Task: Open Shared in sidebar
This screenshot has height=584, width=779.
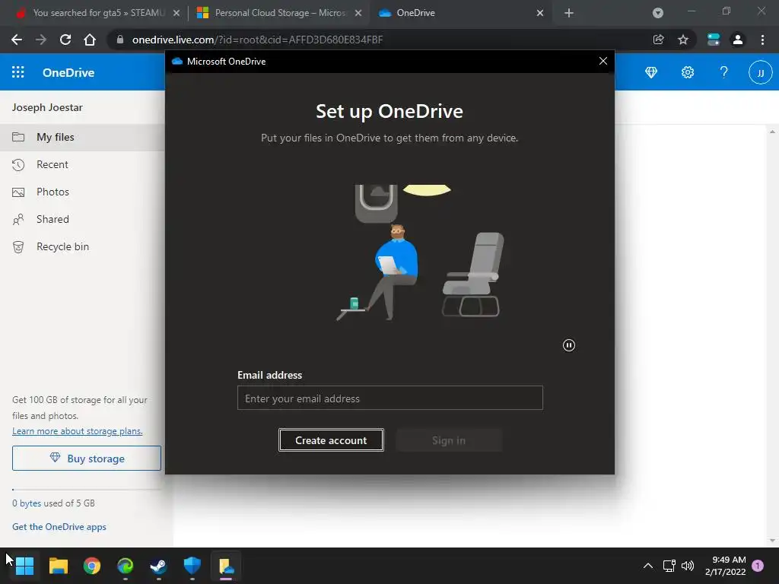Action: 82,219
